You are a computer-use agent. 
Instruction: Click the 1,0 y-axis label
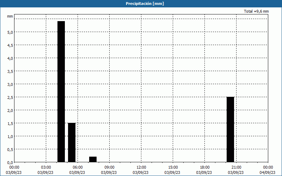[x=10, y=137]
